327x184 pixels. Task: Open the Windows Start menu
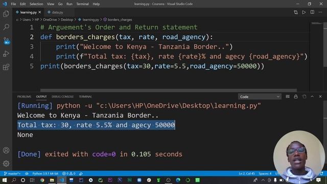coord(4,180)
